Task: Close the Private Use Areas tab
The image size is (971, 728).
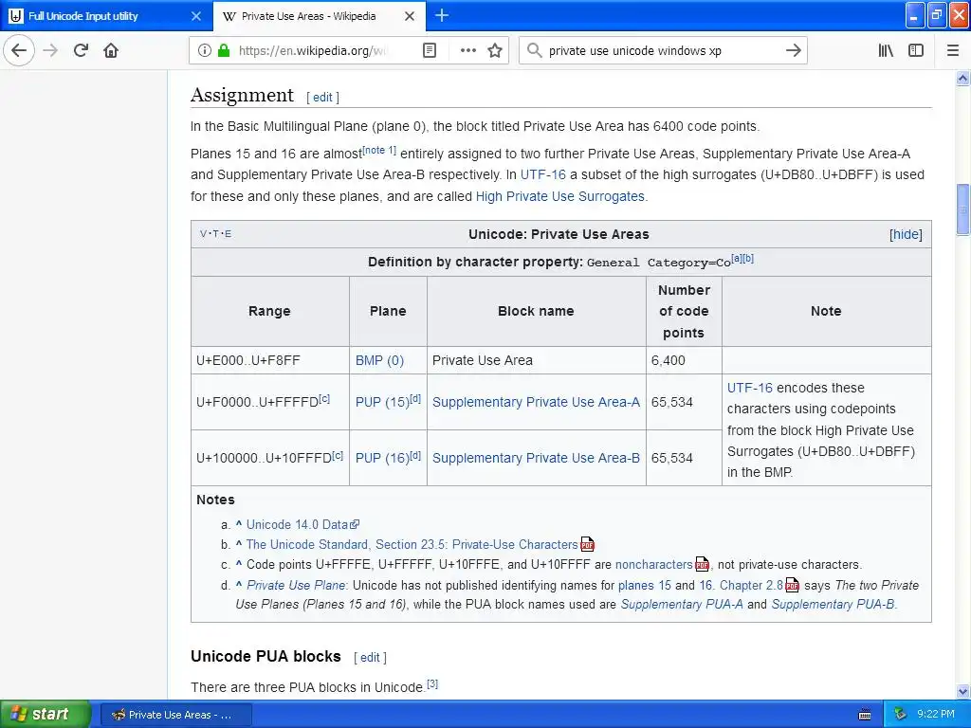Action: pos(410,16)
